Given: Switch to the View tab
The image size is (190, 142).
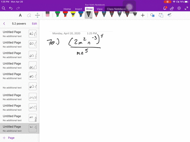Looking at the screenshot, I should [99, 9].
